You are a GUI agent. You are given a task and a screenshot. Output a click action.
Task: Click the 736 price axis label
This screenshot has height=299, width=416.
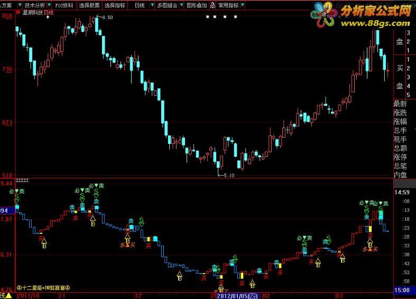tap(7, 69)
